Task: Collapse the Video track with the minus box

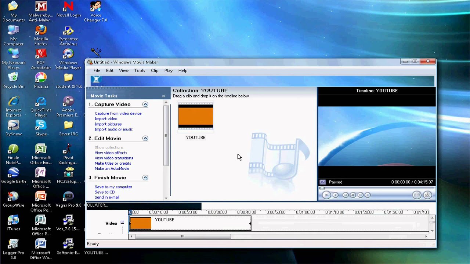Action: pyautogui.click(x=122, y=223)
